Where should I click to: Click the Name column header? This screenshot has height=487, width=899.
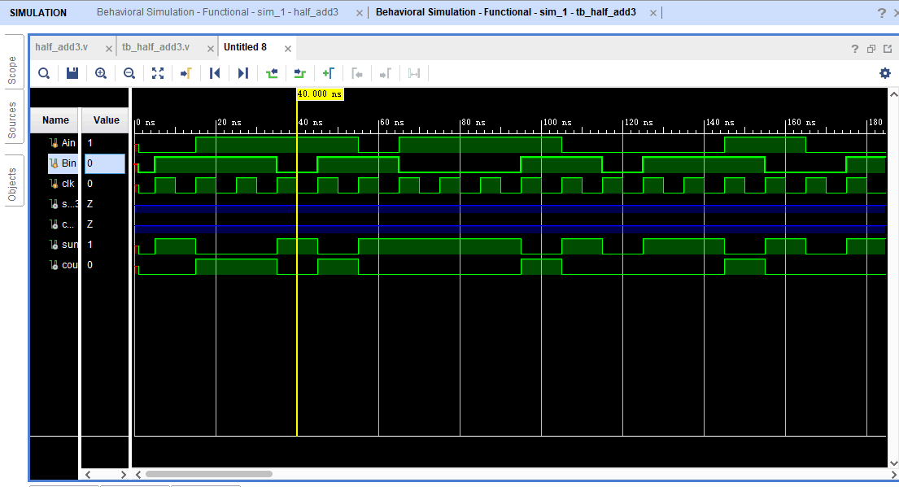click(x=55, y=120)
